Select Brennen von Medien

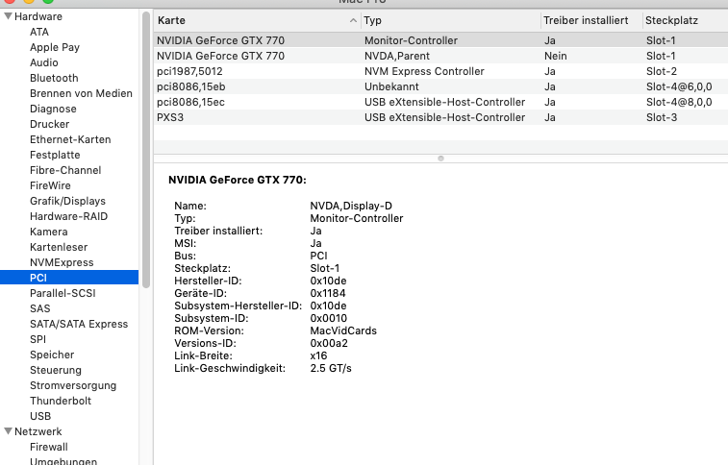click(81, 93)
